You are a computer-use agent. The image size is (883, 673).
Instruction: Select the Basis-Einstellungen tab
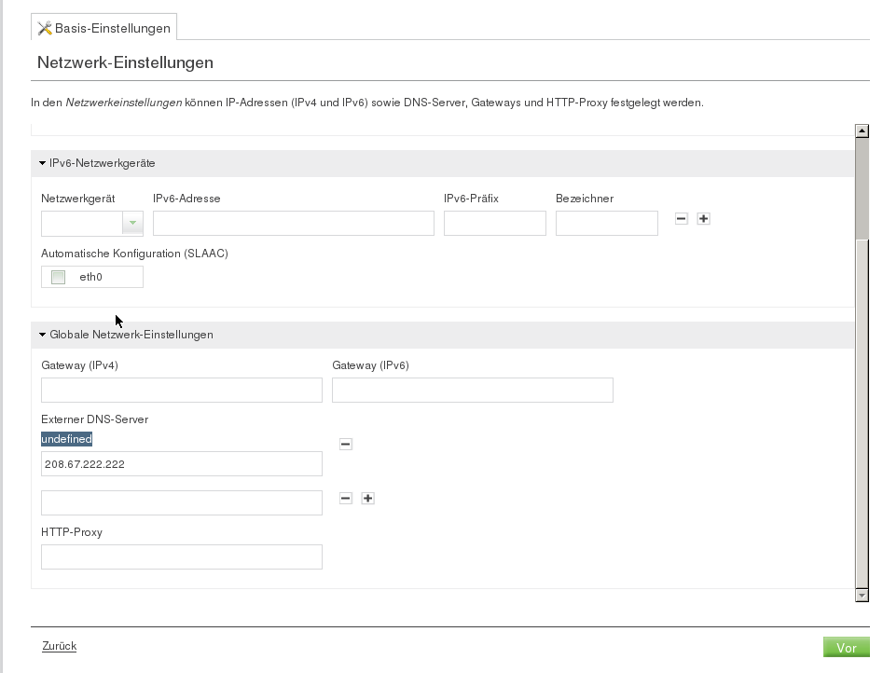point(103,28)
